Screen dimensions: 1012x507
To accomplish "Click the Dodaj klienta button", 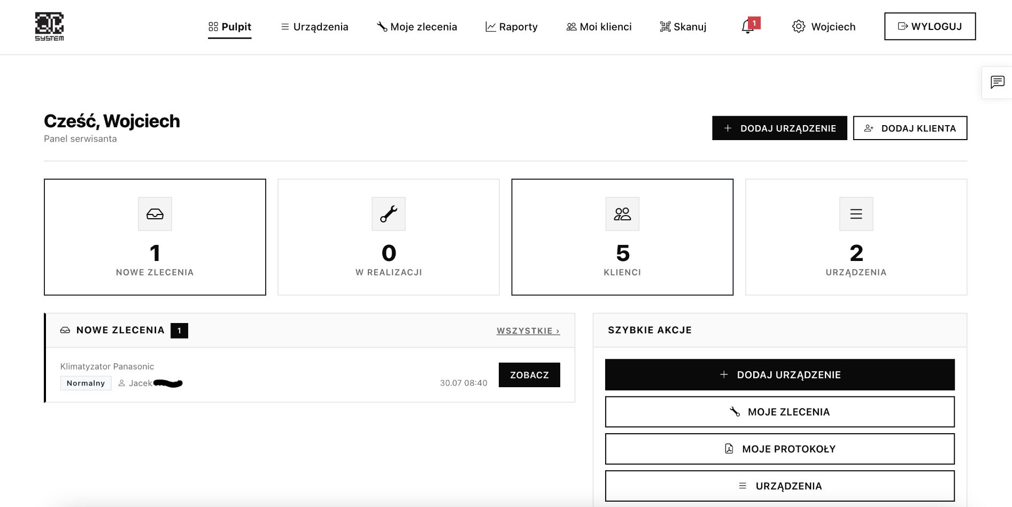I will pyautogui.click(x=910, y=128).
